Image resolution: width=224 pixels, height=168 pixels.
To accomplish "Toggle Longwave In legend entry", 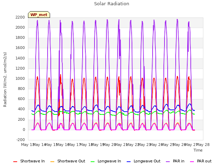I will click(106, 161).
